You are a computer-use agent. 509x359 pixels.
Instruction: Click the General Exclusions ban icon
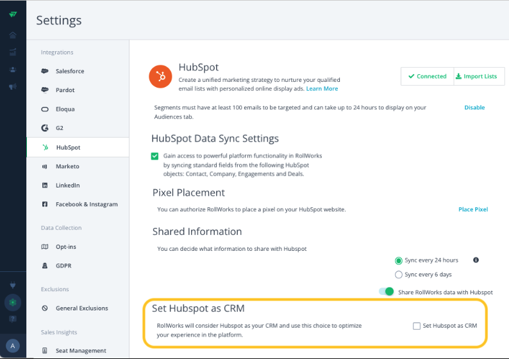click(x=45, y=308)
